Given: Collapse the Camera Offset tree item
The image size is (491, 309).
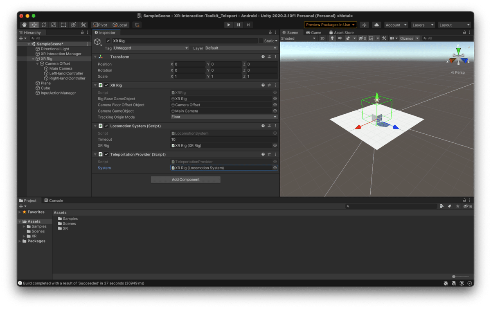Looking at the screenshot, I should pos(37,64).
